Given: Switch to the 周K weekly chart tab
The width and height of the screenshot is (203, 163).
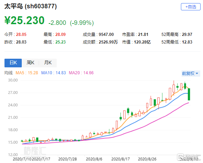Looking at the screenshot, I should pos(30,63).
